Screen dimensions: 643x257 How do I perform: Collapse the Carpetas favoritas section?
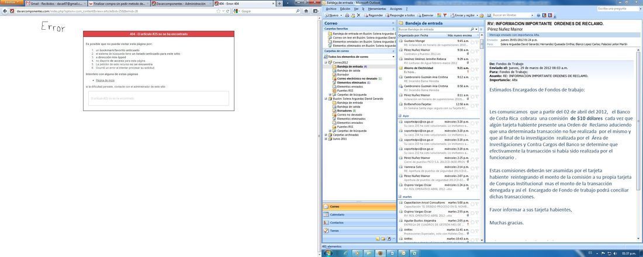point(393,29)
